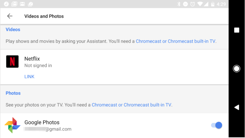Click LINK to connect Netflix account
This screenshot has width=245, height=138.
[x=30, y=77]
